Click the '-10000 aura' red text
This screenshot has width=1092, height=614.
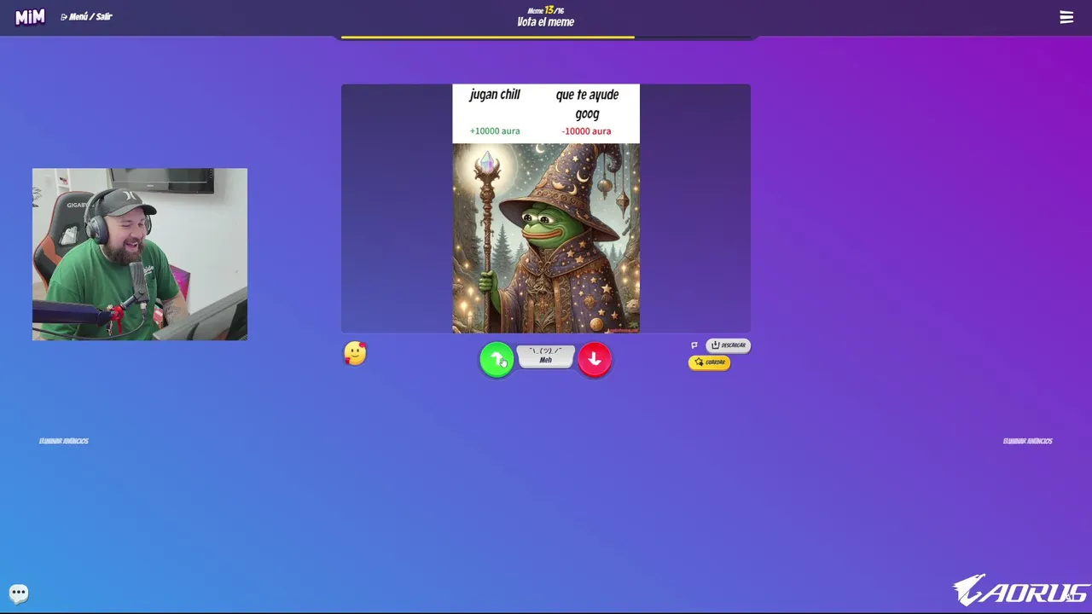[x=586, y=131]
